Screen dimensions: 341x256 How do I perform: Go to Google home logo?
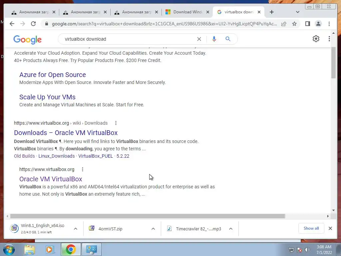[27, 40]
